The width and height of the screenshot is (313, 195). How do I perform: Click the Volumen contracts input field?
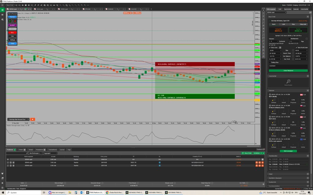tap(274, 41)
